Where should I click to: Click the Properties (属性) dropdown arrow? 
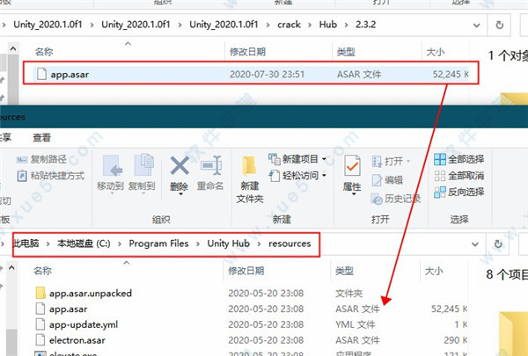354,193
